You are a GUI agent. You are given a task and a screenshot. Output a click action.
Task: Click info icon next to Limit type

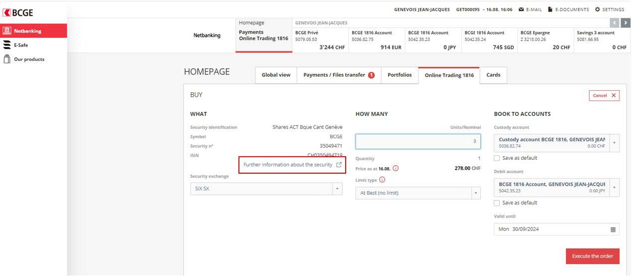pos(382,180)
